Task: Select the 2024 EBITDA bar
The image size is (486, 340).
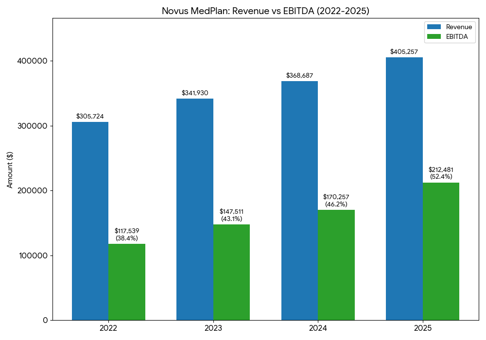Action: tap(336, 265)
